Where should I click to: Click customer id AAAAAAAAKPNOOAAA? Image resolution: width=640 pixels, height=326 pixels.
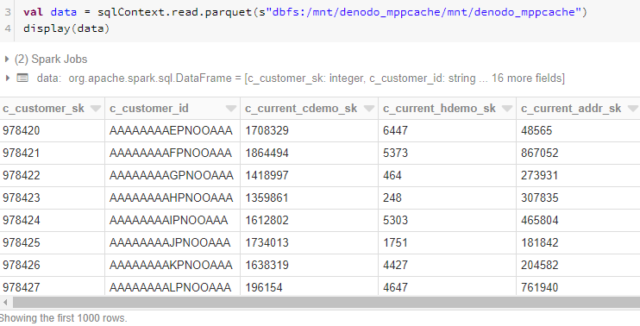pos(171,266)
